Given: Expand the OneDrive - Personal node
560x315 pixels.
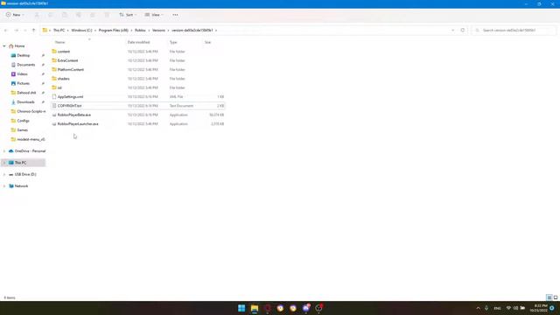Looking at the screenshot, I should coord(4,151).
